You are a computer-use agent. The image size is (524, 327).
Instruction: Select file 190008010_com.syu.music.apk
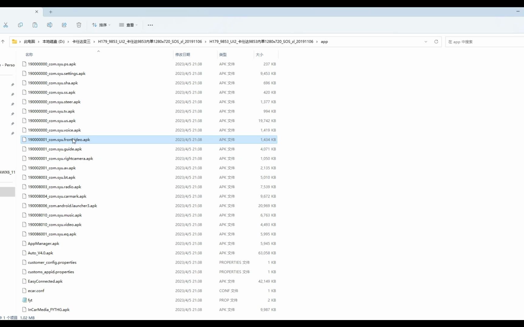[x=149, y=215]
